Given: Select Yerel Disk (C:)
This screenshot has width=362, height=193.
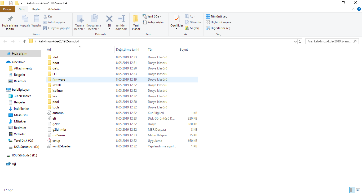Looking at the screenshot, I should 21,141.
